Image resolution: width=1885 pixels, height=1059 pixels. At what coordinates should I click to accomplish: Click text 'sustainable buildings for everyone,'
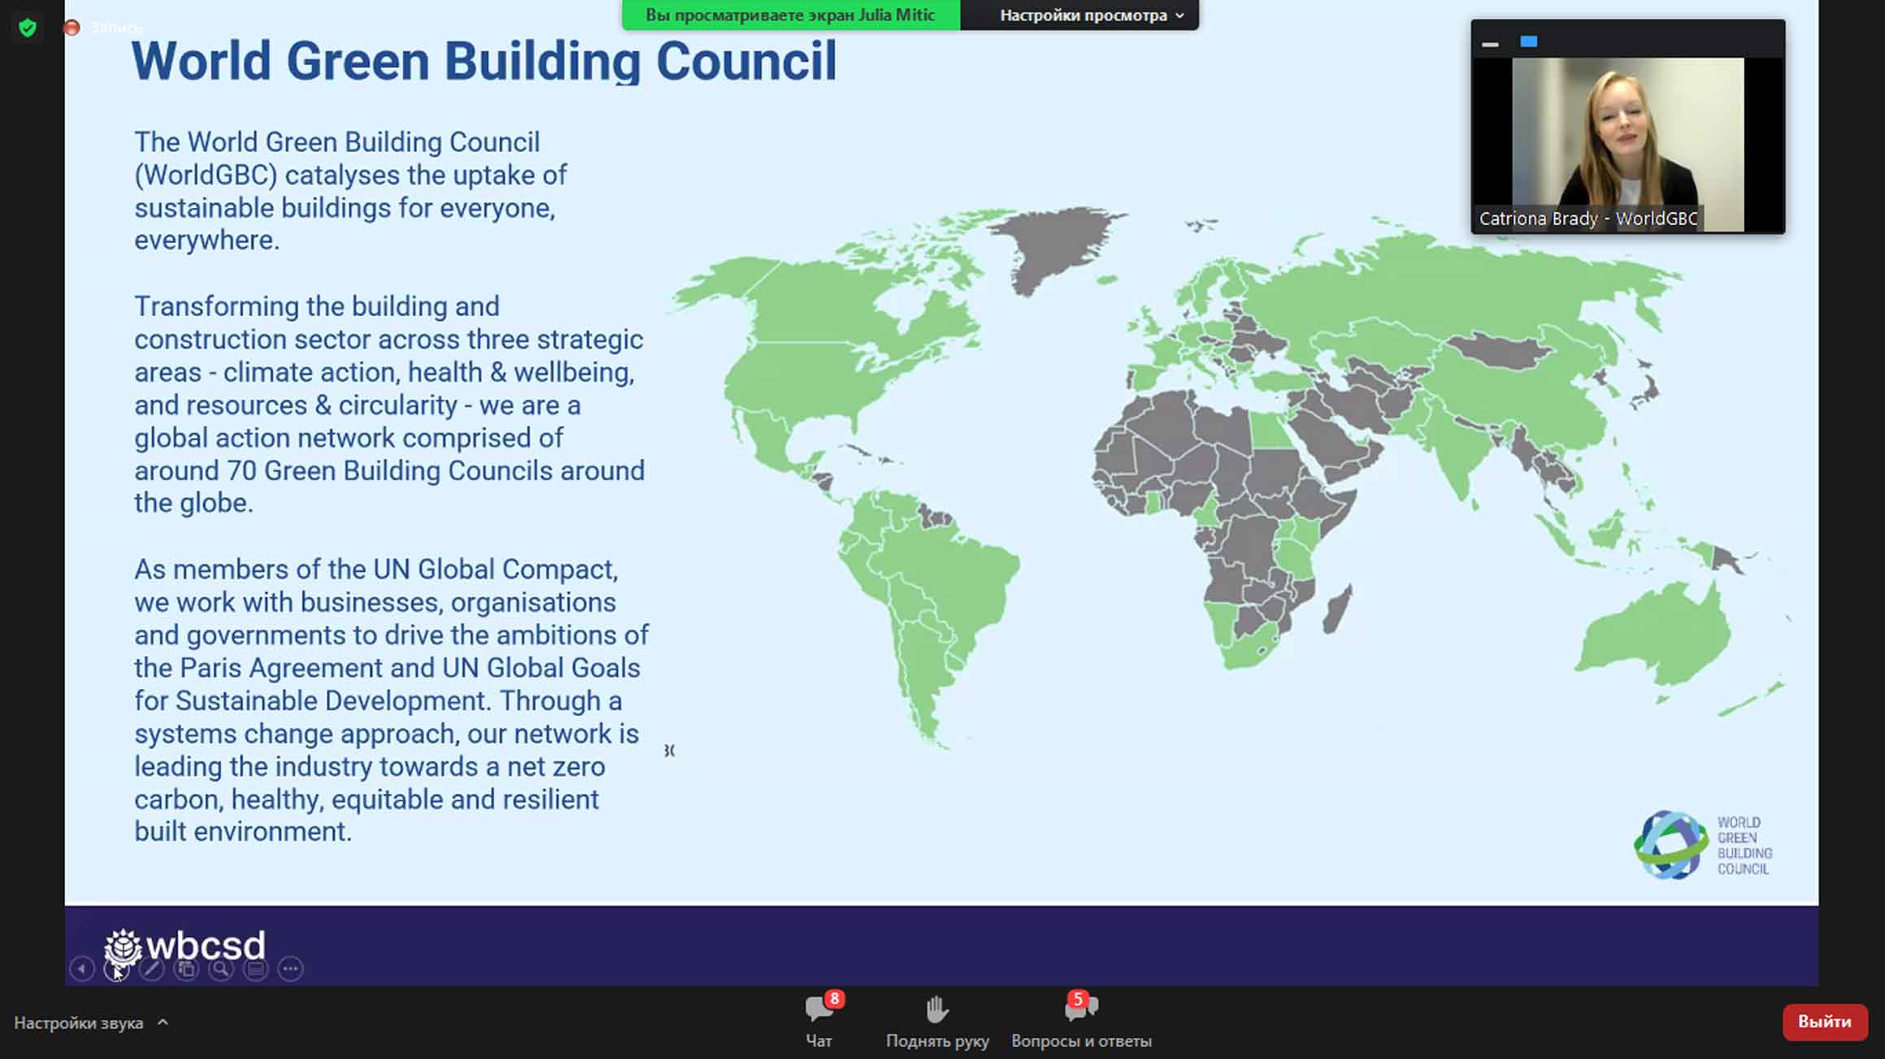coord(345,208)
